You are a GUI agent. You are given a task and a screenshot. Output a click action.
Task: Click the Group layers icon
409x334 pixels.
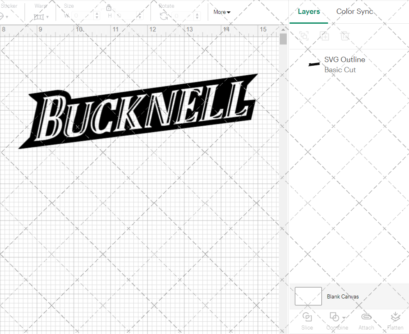(304, 36)
